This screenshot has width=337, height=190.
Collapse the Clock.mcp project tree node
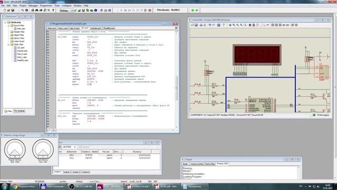(5, 22)
